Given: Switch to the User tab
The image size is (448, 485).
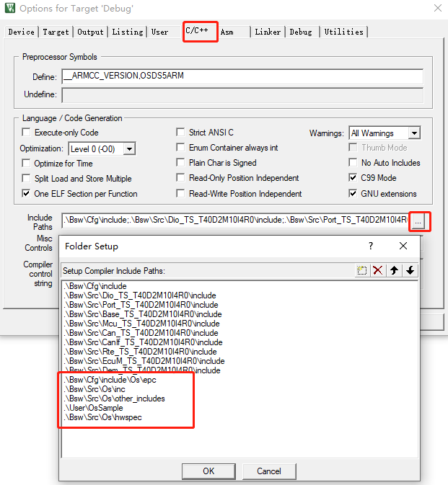Looking at the screenshot, I should pyautogui.click(x=159, y=32).
